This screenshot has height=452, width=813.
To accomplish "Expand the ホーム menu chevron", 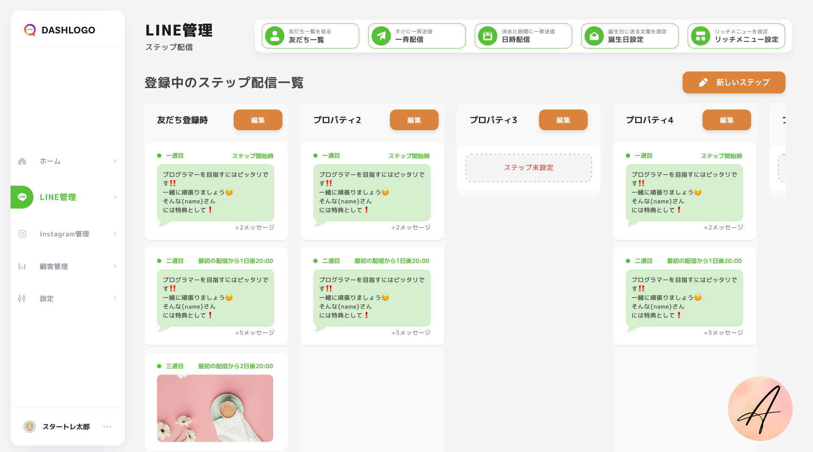I will pyautogui.click(x=115, y=161).
